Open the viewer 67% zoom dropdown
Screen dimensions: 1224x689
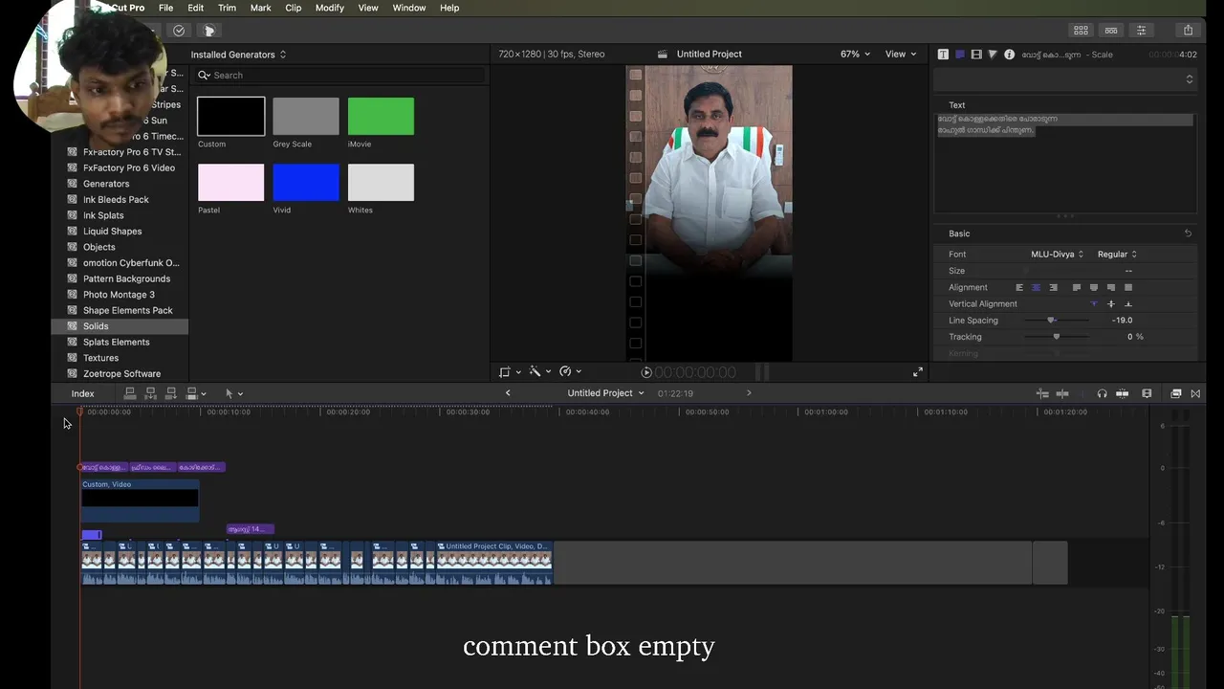click(x=855, y=54)
